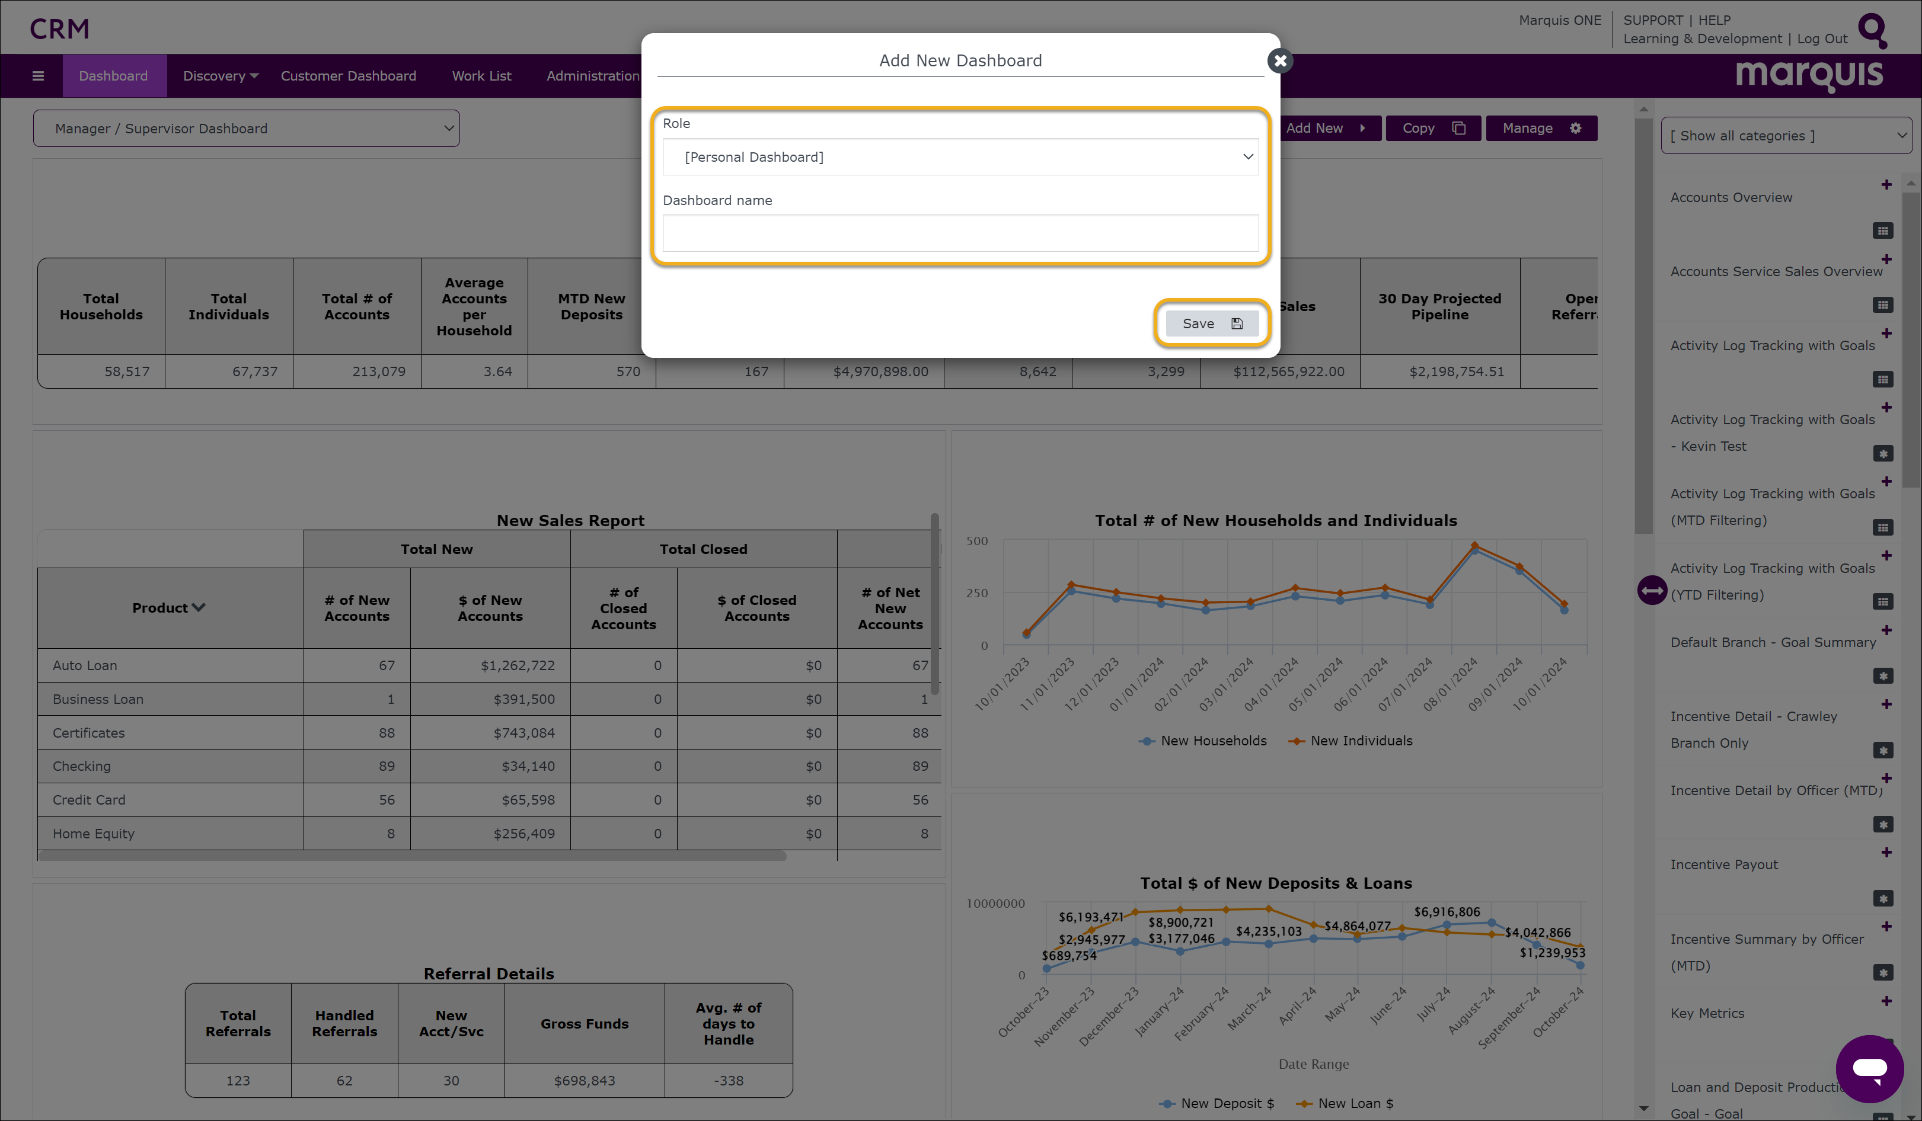This screenshot has height=1121, width=1922.
Task: Open the chat bubble in bottom right corner
Action: tap(1870, 1068)
